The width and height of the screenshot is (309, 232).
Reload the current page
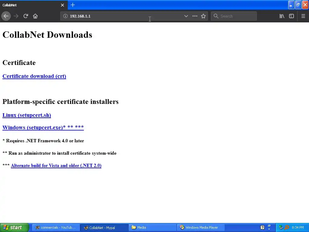click(26, 16)
